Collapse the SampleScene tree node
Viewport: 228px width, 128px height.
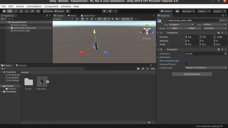(7, 22)
